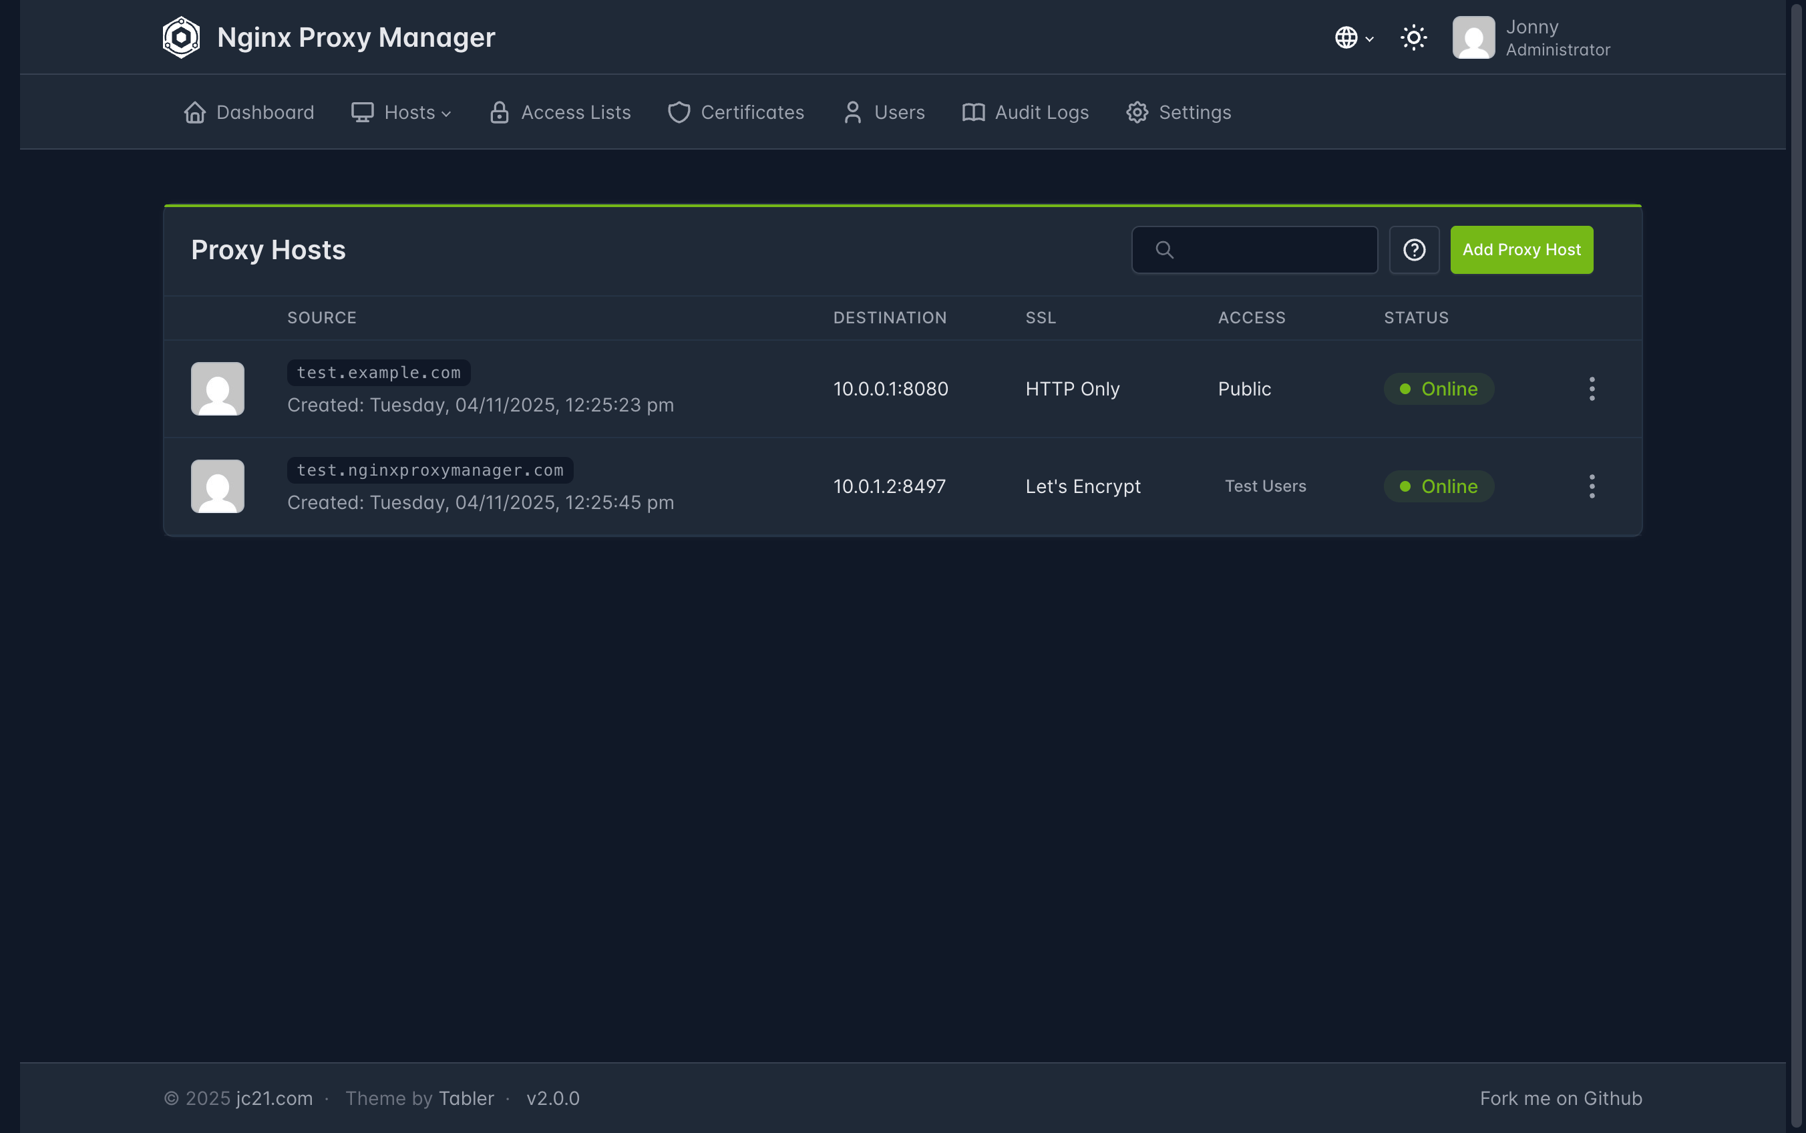1806x1133 pixels.
Task: Go to Dashboard page
Action: 249,112
